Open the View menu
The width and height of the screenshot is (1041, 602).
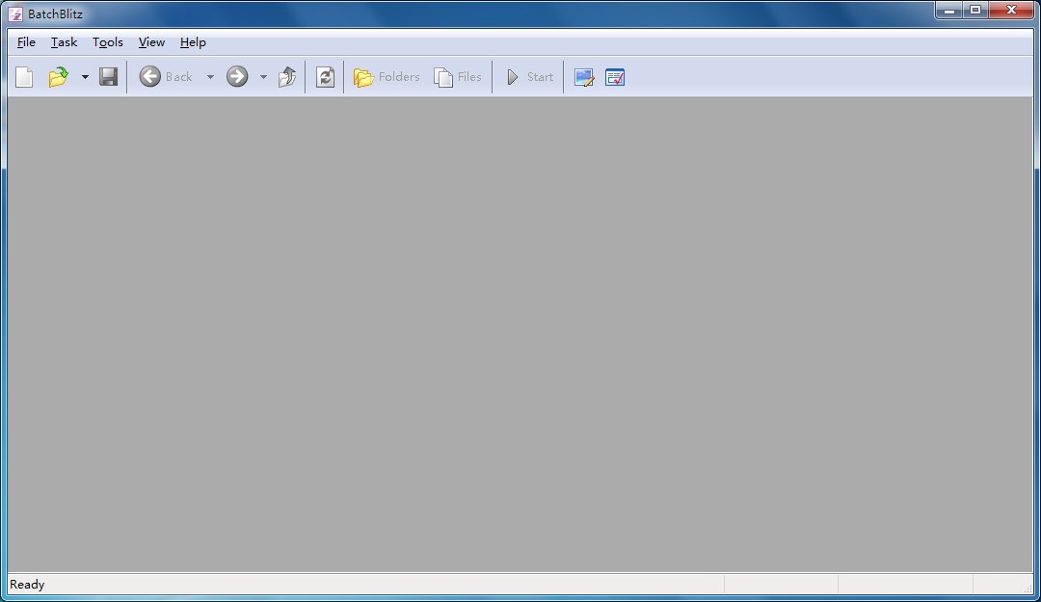(x=151, y=42)
